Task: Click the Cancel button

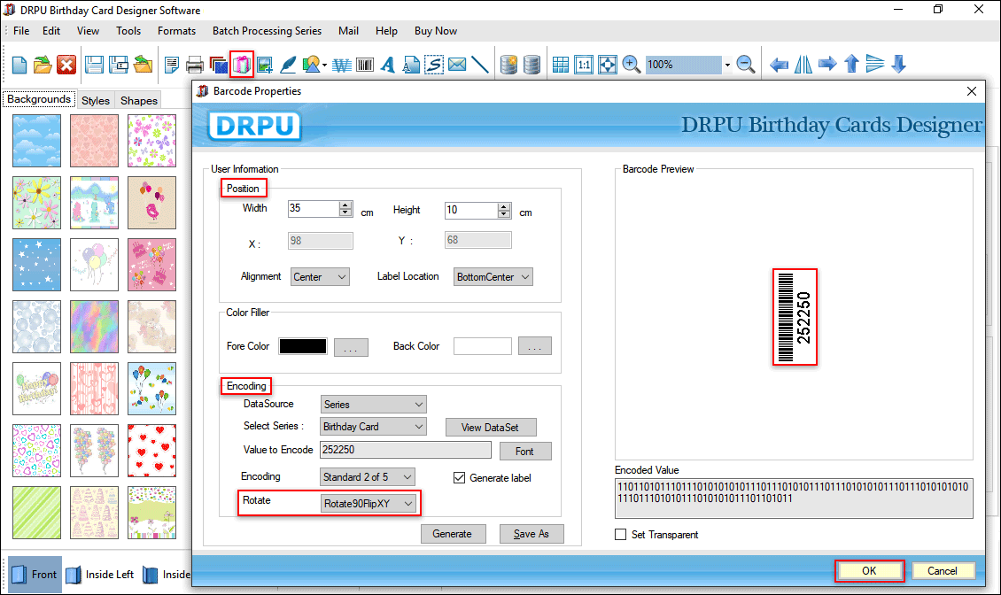Action: coord(943,571)
